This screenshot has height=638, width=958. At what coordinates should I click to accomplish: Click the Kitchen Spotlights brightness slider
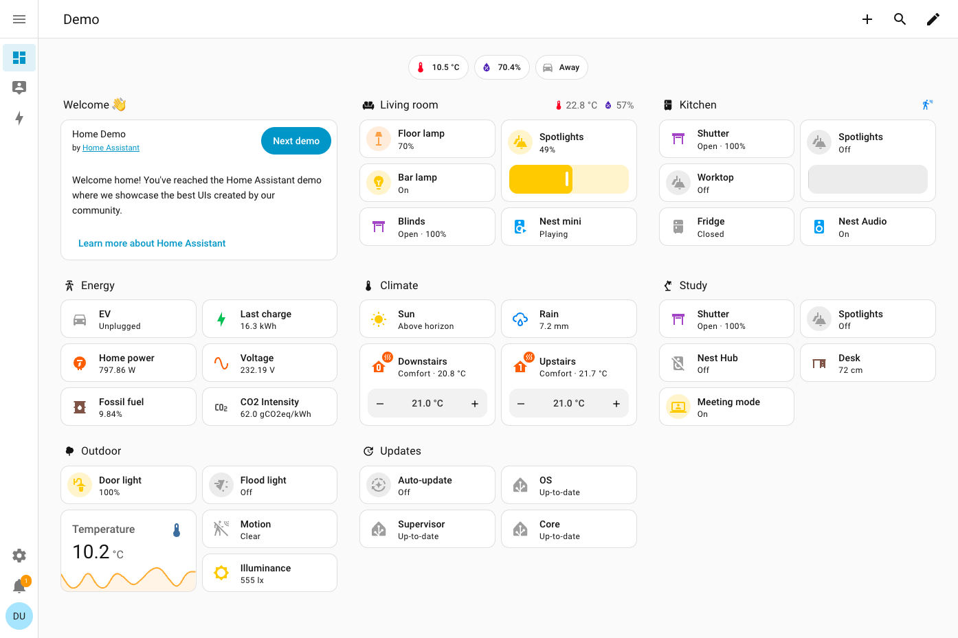868,179
